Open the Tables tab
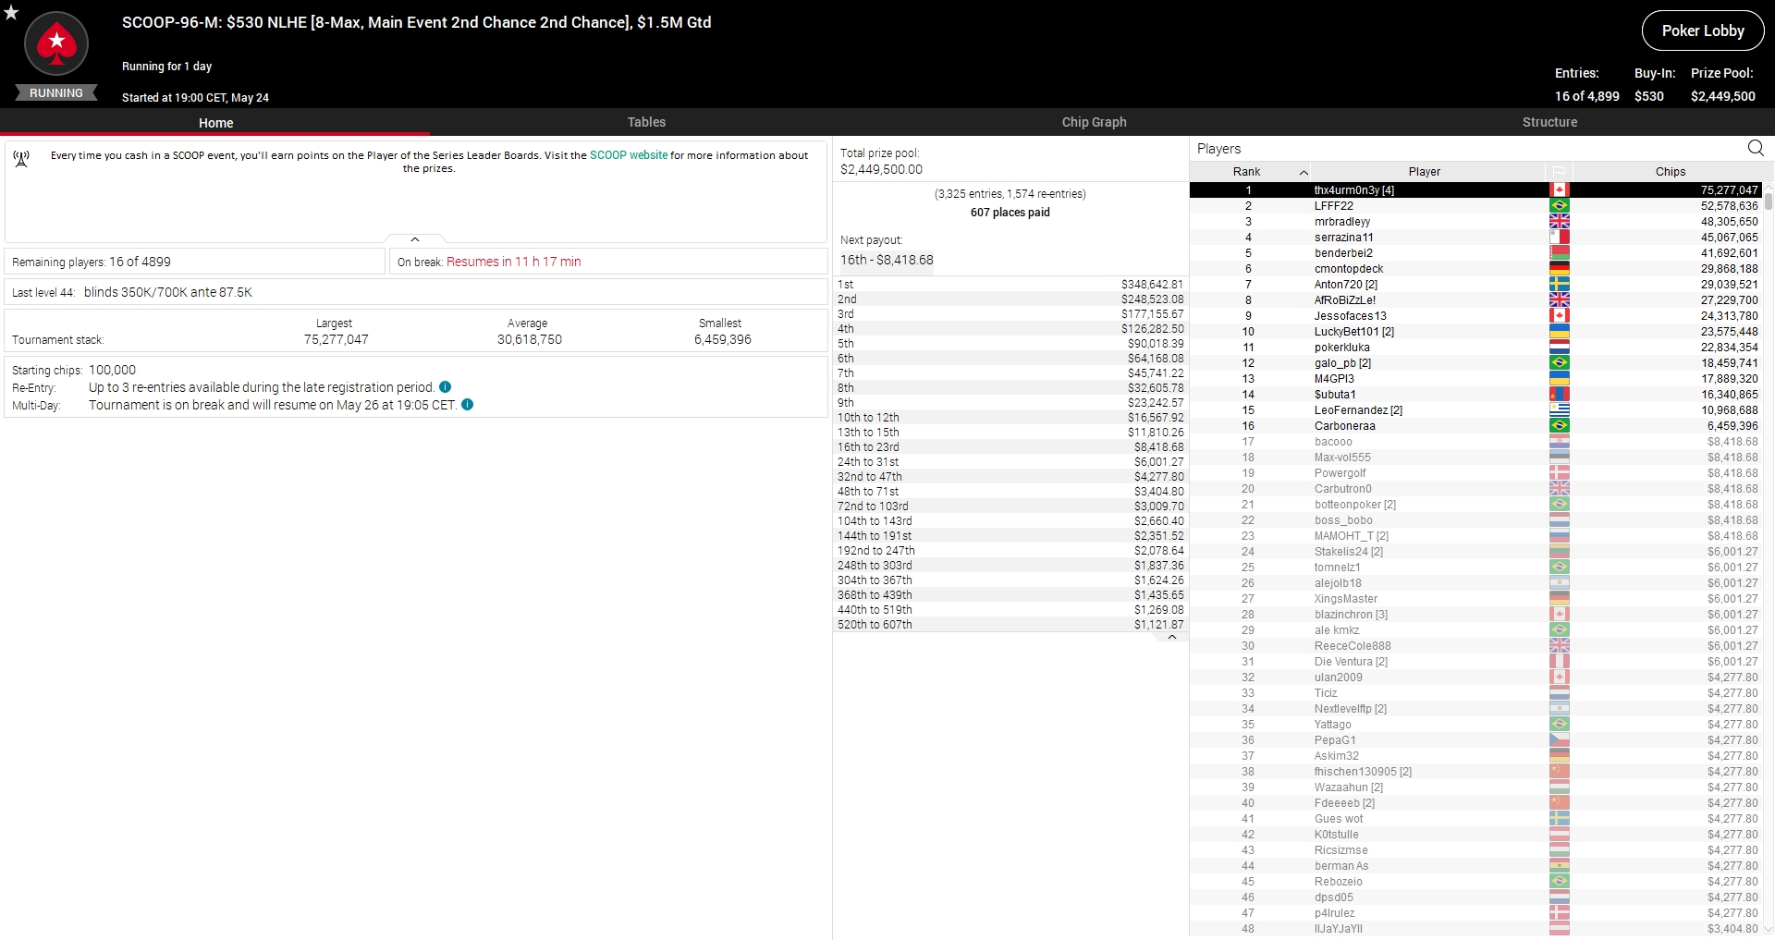This screenshot has height=940, width=1775. coord(646,122)
